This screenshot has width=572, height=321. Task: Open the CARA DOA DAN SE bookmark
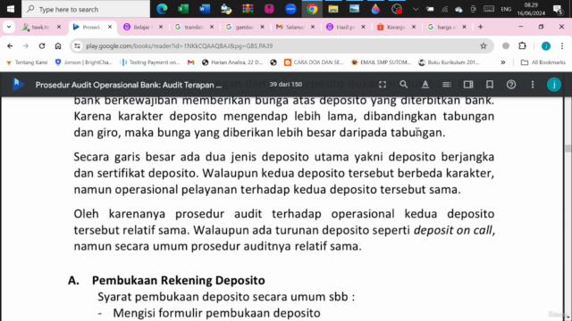pyautogui.click(x=314, y=62)
